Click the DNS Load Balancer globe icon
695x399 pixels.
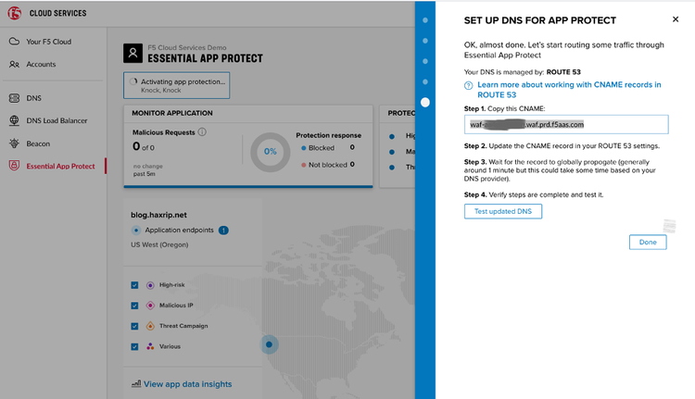coord(14,120)
